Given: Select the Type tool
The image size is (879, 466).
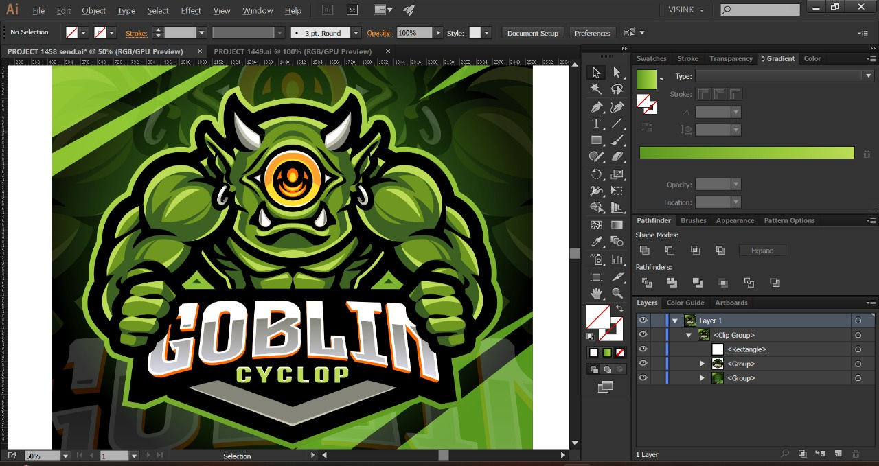Looking at the screenshot, I should click(596, 124).
